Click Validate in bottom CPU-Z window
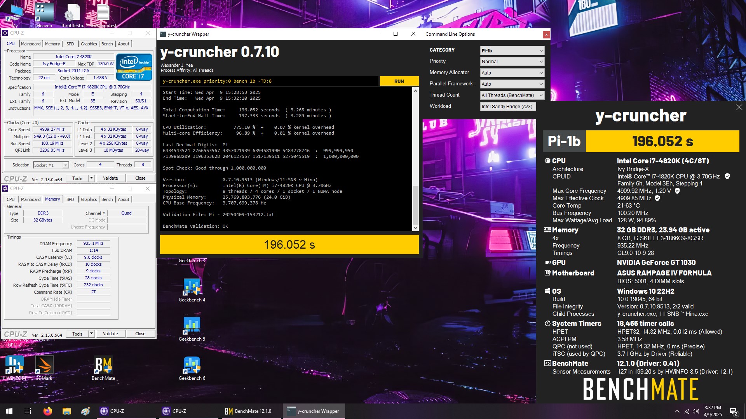The width and height of the screenshot is (746, 419). 110,334
